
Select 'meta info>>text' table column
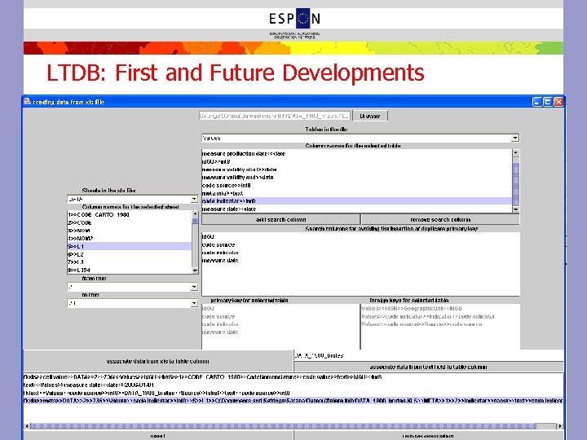coord(357,193)
